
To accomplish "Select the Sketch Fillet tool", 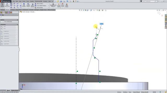I will (x=17, y=7).
